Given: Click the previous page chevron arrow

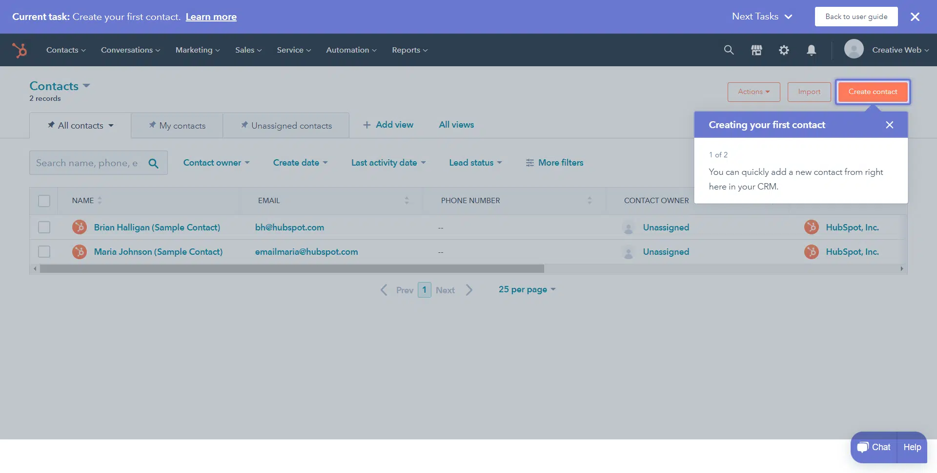Looking at the screenshot, I should coord(384,290).
